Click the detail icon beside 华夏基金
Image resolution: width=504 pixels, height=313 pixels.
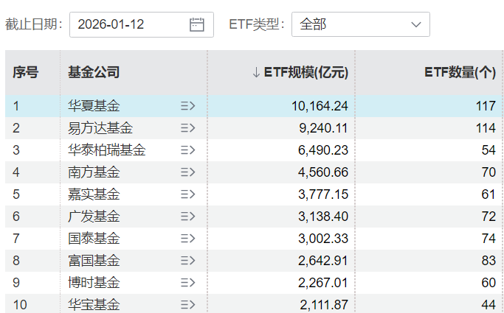tap(187, 106)
